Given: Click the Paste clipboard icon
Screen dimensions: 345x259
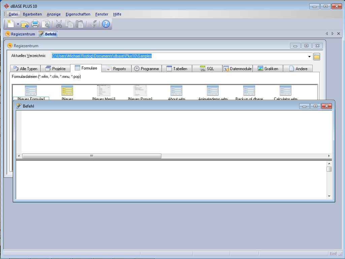Looking at the screenshot, I should point(80,24).
